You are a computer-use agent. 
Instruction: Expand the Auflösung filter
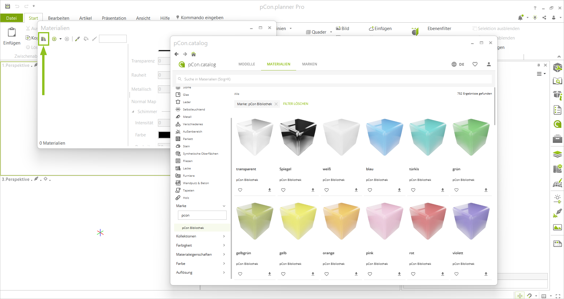(x=224, y=272)
